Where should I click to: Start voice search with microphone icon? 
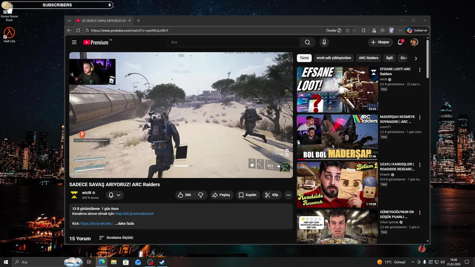point(324,42)
